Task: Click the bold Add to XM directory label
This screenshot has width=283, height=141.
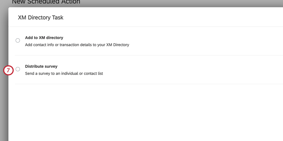Action: click(44, 38)
